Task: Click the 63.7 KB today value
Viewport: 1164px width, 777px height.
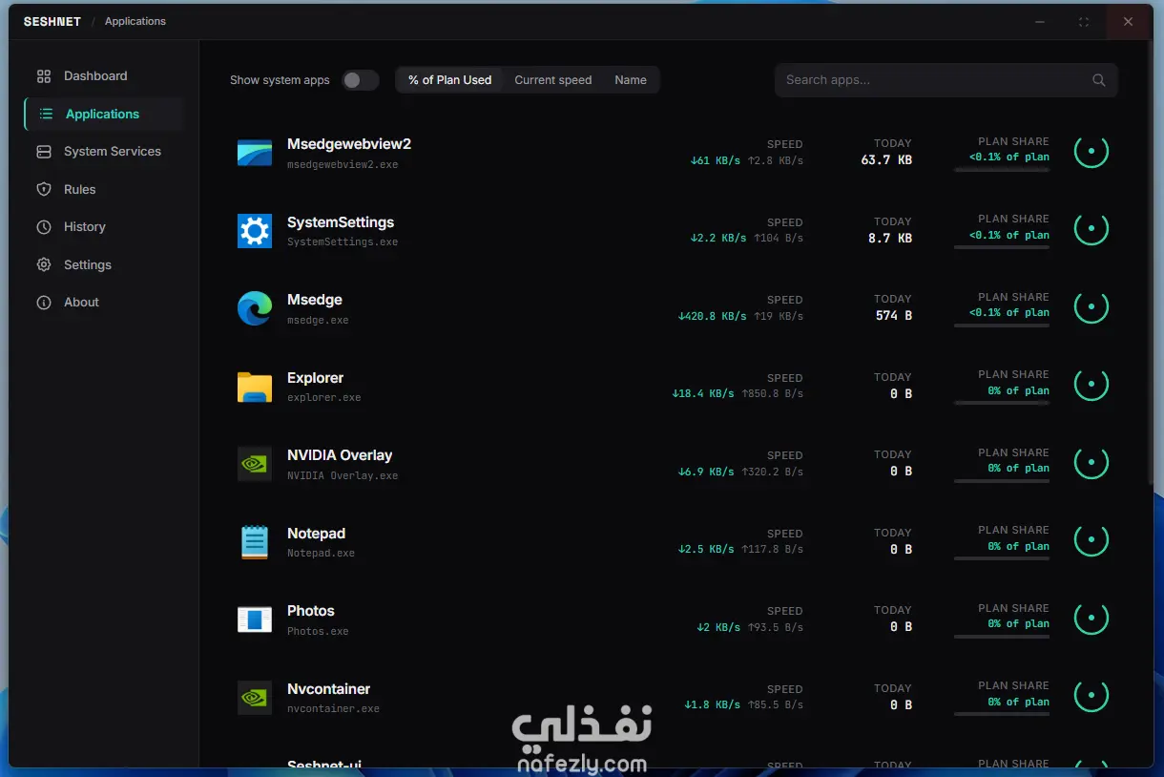Action: coord(886,160)
